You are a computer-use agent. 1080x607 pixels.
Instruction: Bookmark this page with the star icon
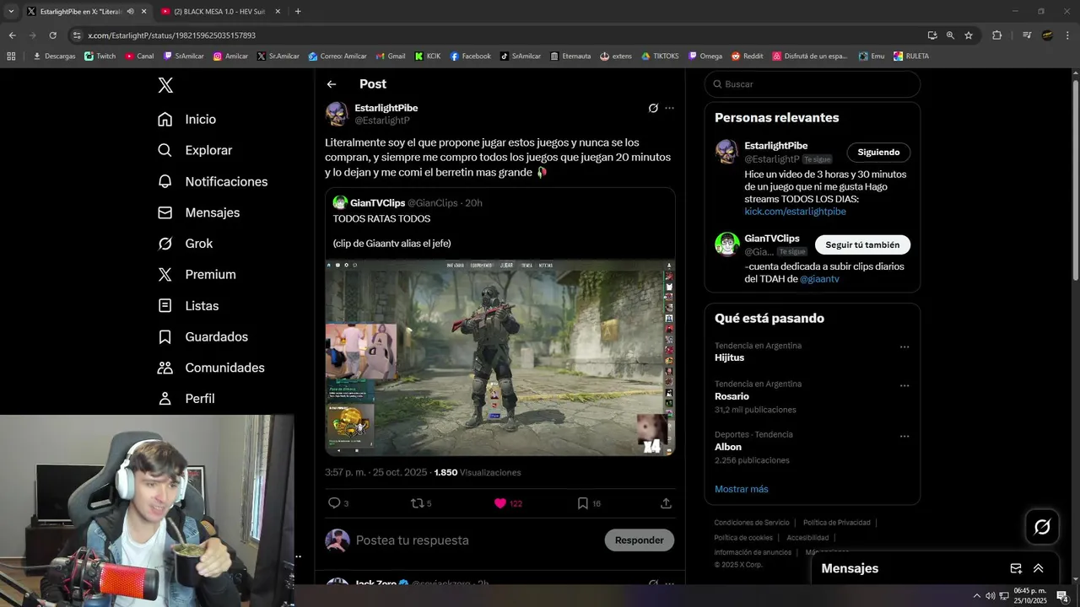[969, 35]
